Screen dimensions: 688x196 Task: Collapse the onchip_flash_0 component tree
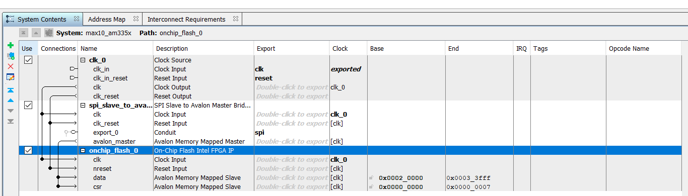[84, 150]
